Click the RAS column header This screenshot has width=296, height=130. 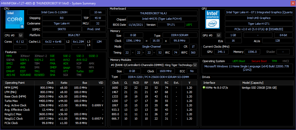[156, 83]
